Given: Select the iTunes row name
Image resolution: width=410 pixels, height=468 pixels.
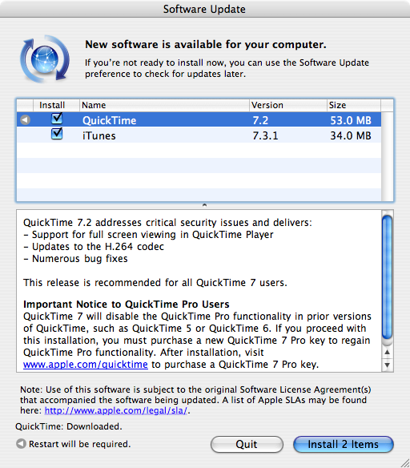Looking at the screenshot, I should coord(99,135).
